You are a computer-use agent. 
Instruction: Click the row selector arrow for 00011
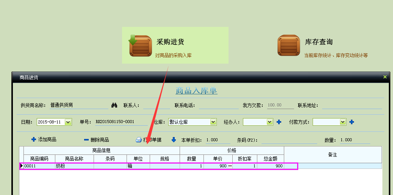pos(22,166)
